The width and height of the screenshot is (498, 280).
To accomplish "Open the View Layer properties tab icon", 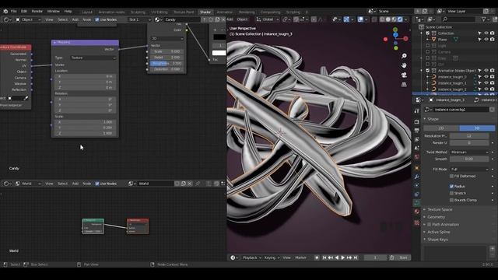I will point(417,139).
